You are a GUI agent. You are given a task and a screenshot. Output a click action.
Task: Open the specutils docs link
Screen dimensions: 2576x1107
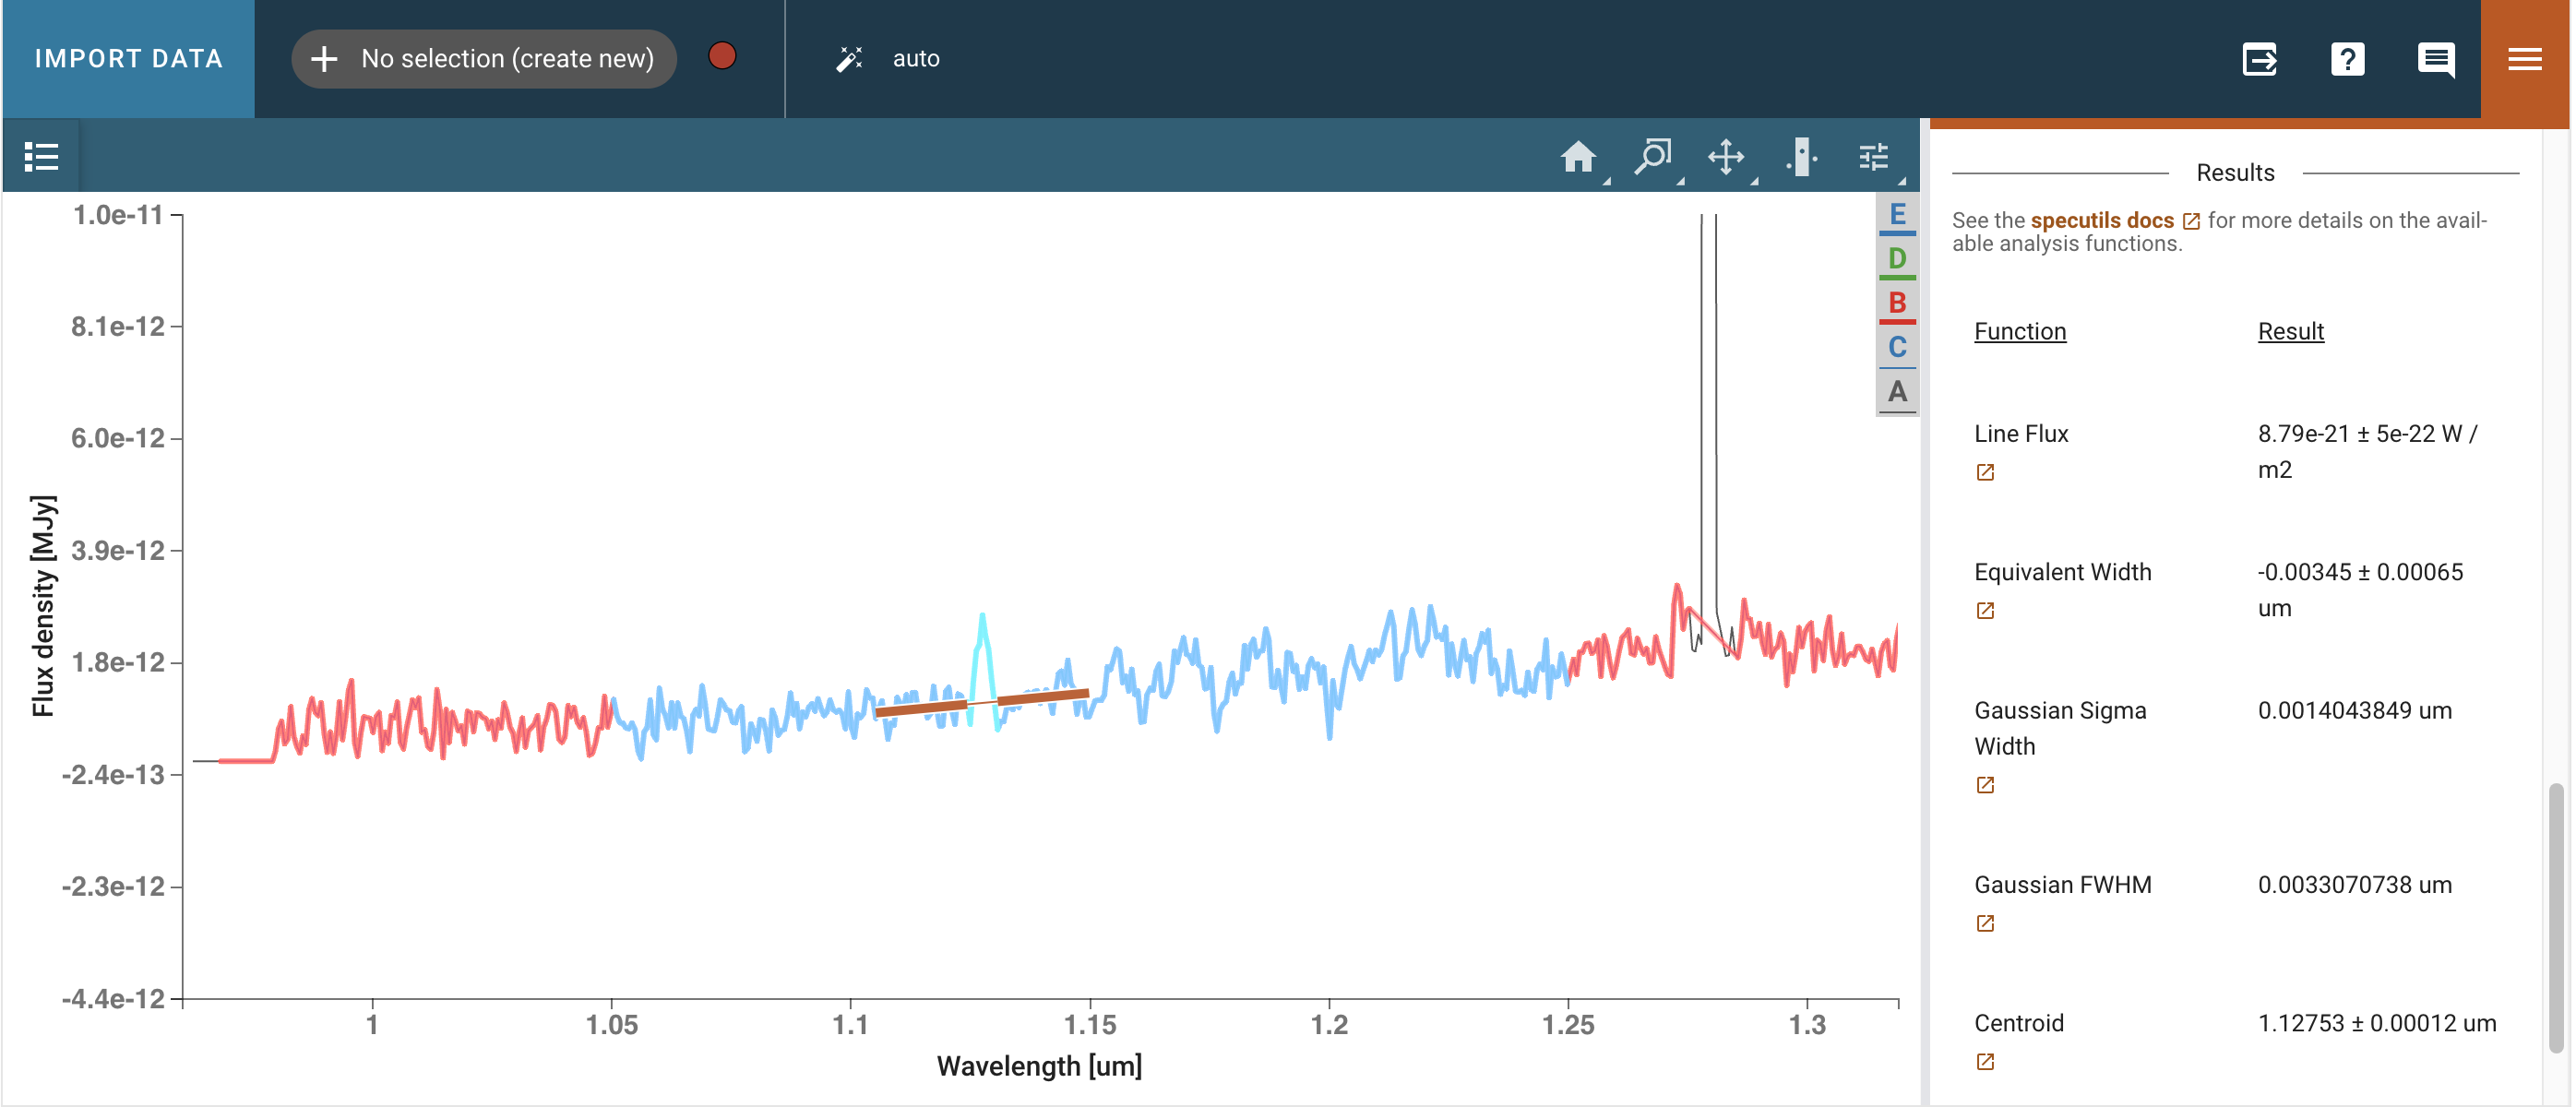click(2102, 220)
